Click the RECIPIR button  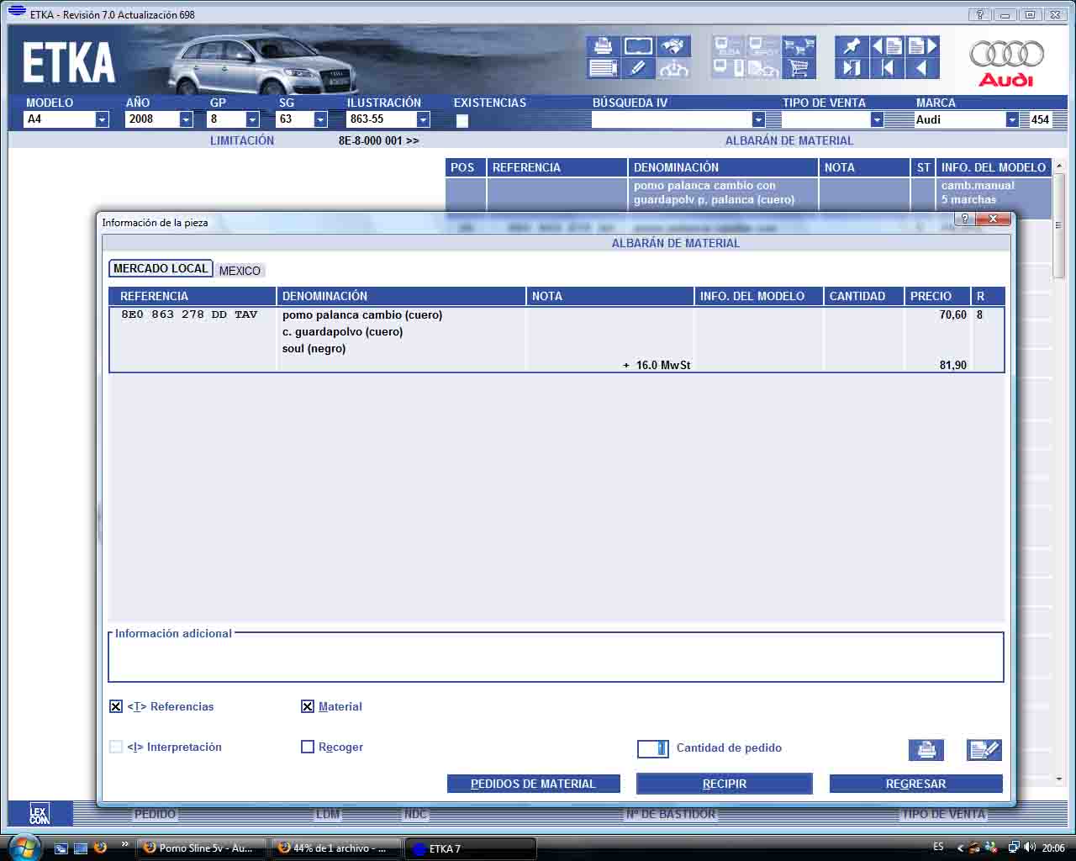725,784
